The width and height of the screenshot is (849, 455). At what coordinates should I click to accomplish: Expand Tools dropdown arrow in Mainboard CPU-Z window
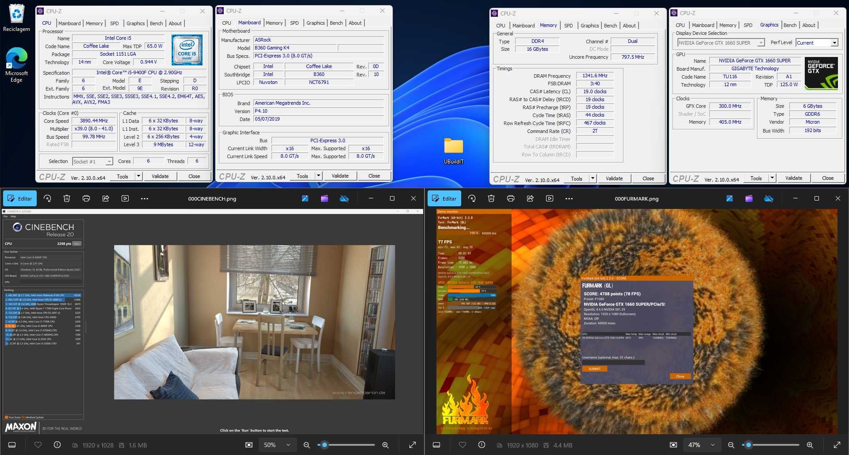(x=318, y=176)
